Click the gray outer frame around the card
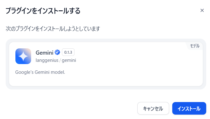The image size is (210, 119). 106,88
